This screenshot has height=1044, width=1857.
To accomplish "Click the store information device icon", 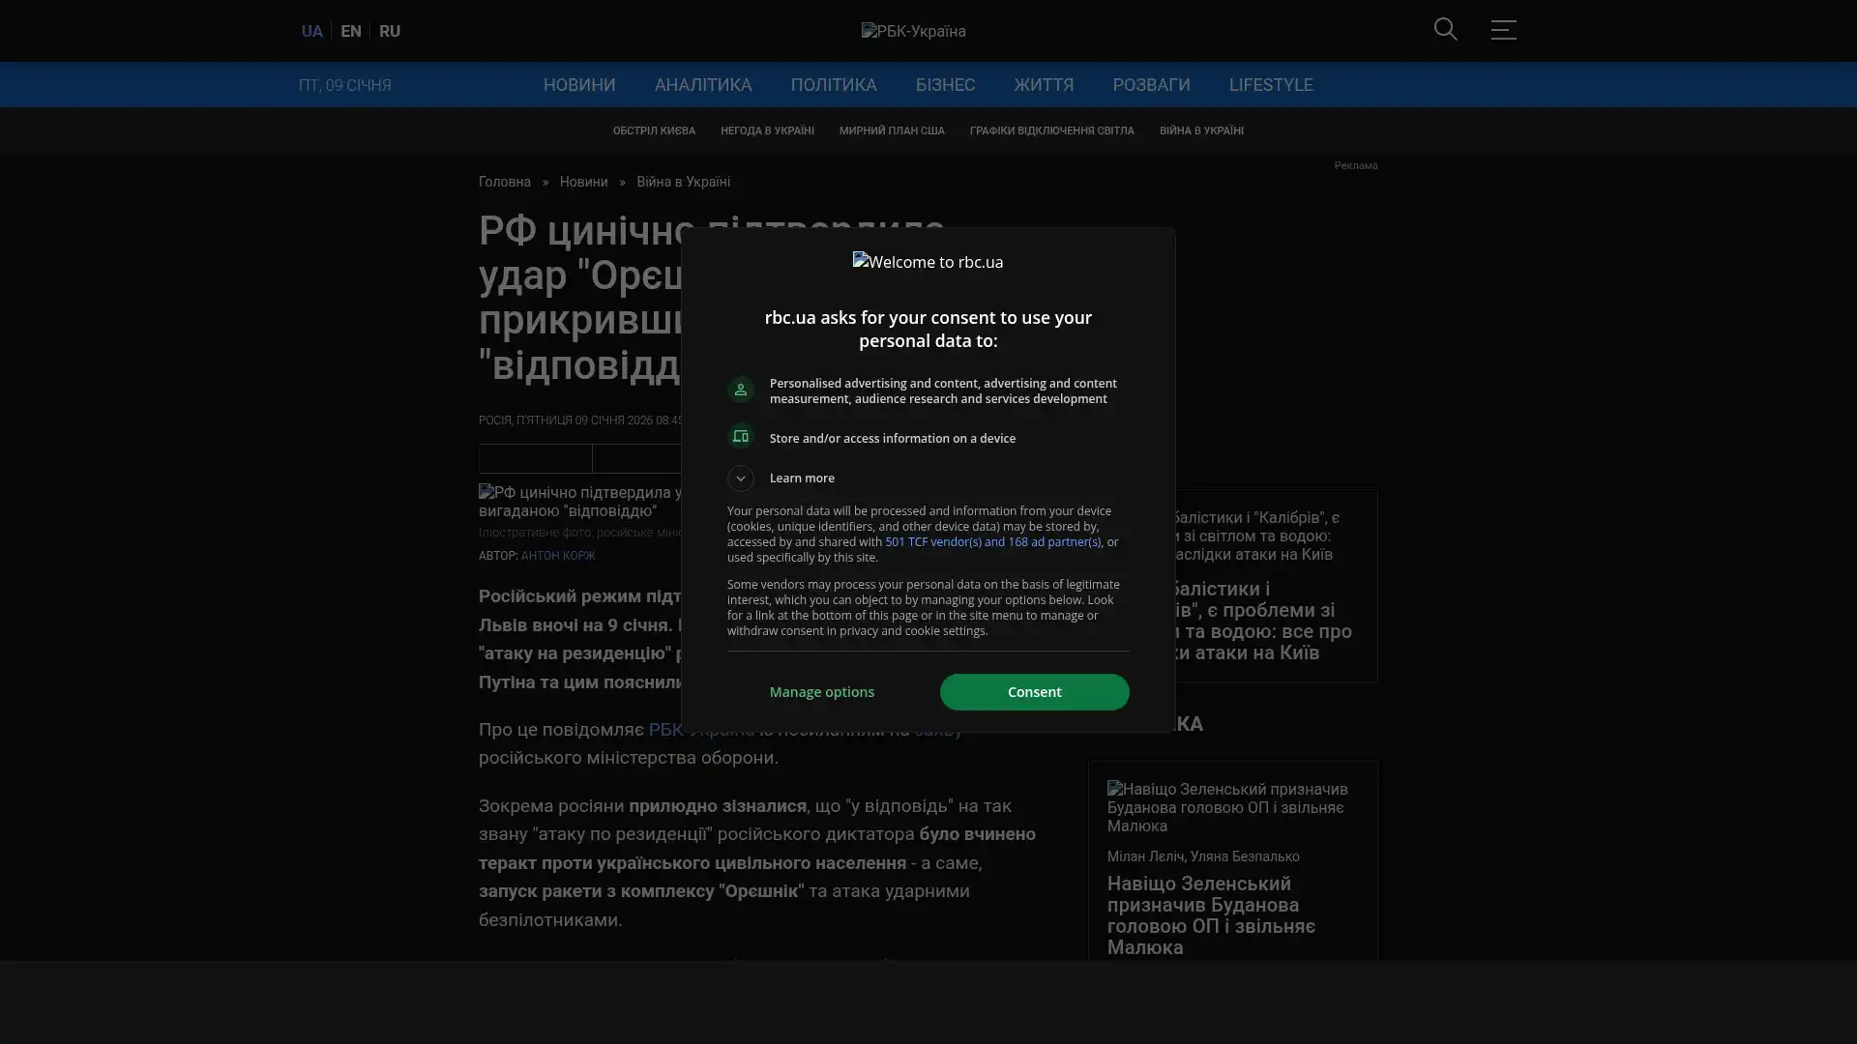I will click(x=741, y=437).
